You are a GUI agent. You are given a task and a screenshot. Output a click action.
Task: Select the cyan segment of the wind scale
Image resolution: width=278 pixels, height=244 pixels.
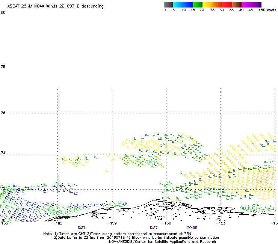point(178,5)
